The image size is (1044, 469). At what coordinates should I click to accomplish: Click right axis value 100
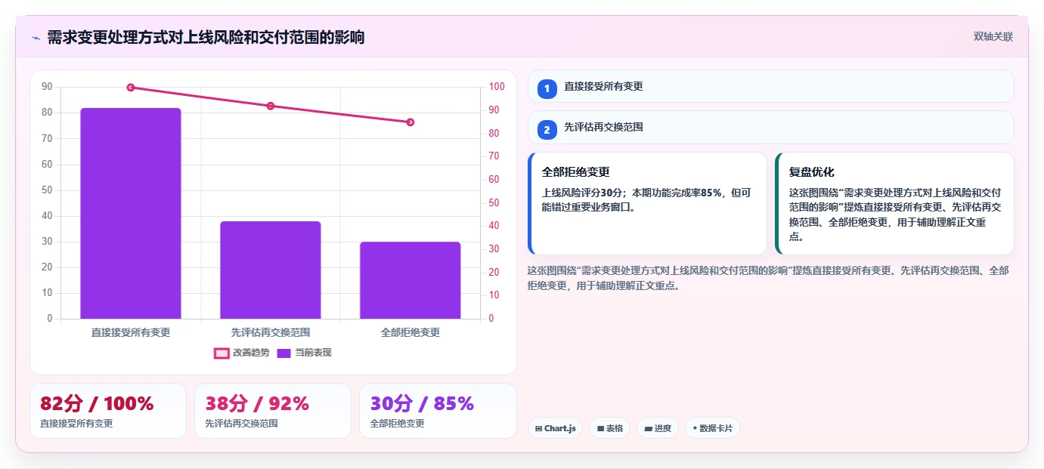pos(497,87)
